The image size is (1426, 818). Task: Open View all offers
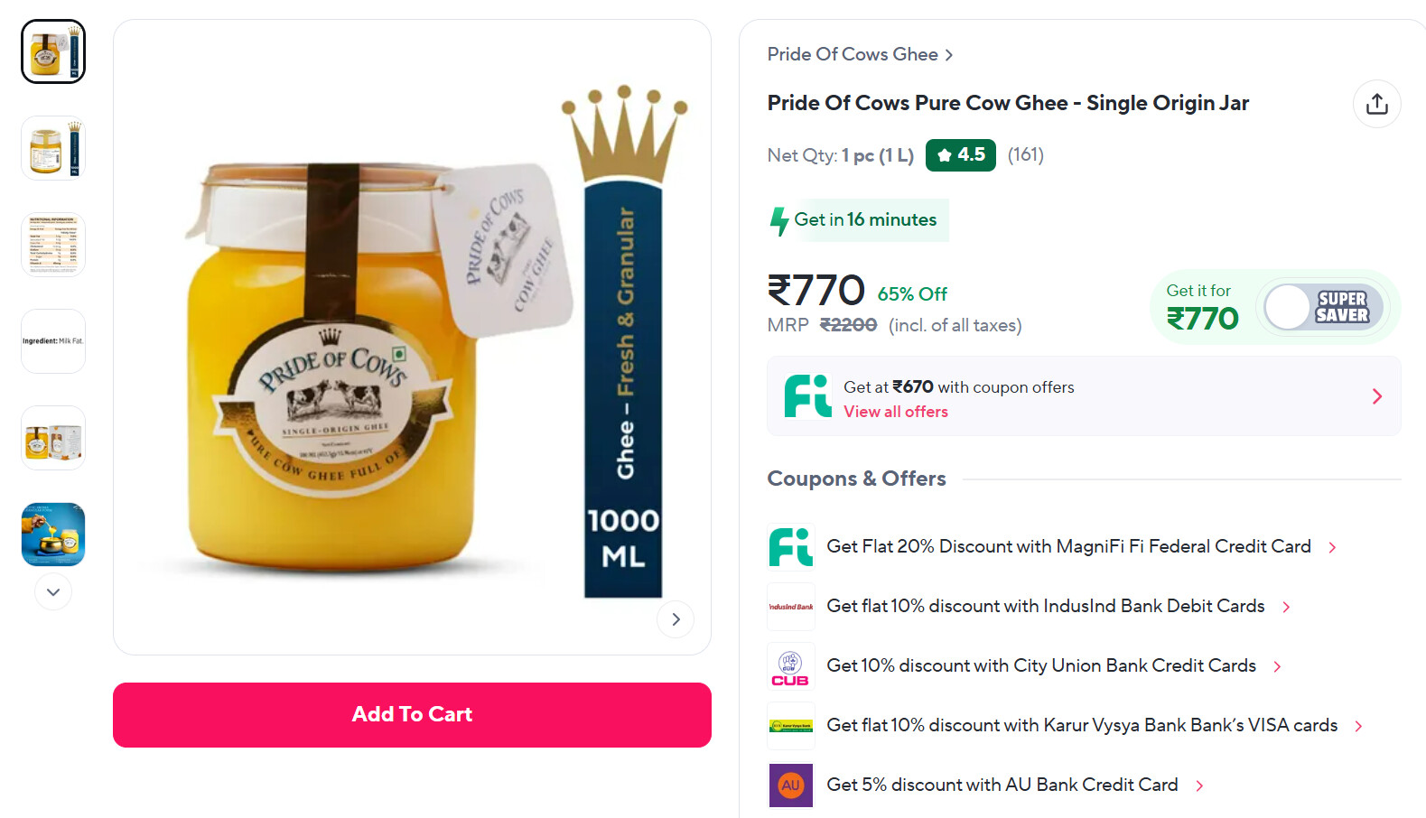[895, 412]
